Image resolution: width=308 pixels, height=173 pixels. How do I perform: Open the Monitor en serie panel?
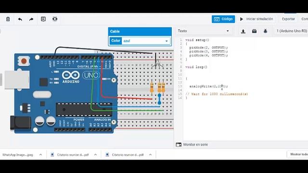(x=195, y=145)
